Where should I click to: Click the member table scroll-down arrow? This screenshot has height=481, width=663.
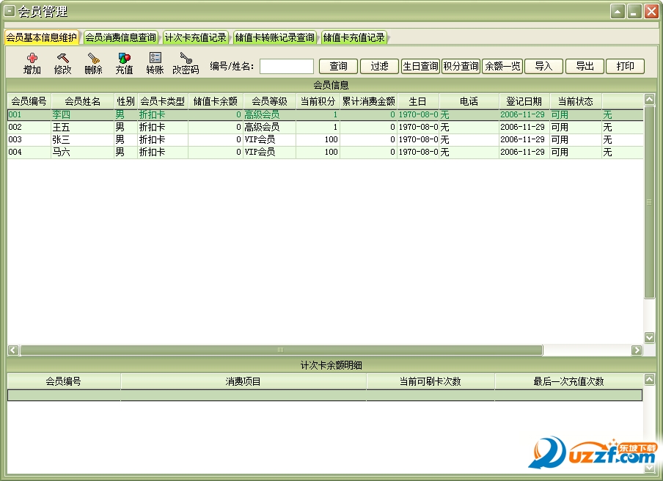point(650,337)
